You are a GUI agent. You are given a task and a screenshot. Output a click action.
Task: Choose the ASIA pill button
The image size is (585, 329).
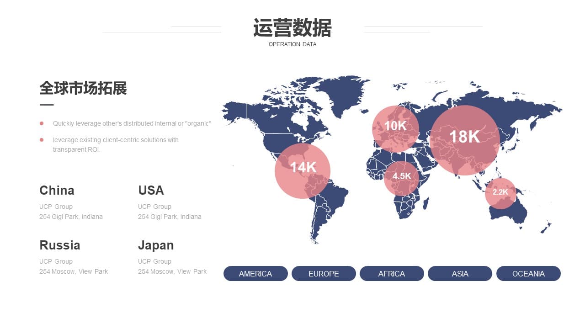tap(460, 274)
